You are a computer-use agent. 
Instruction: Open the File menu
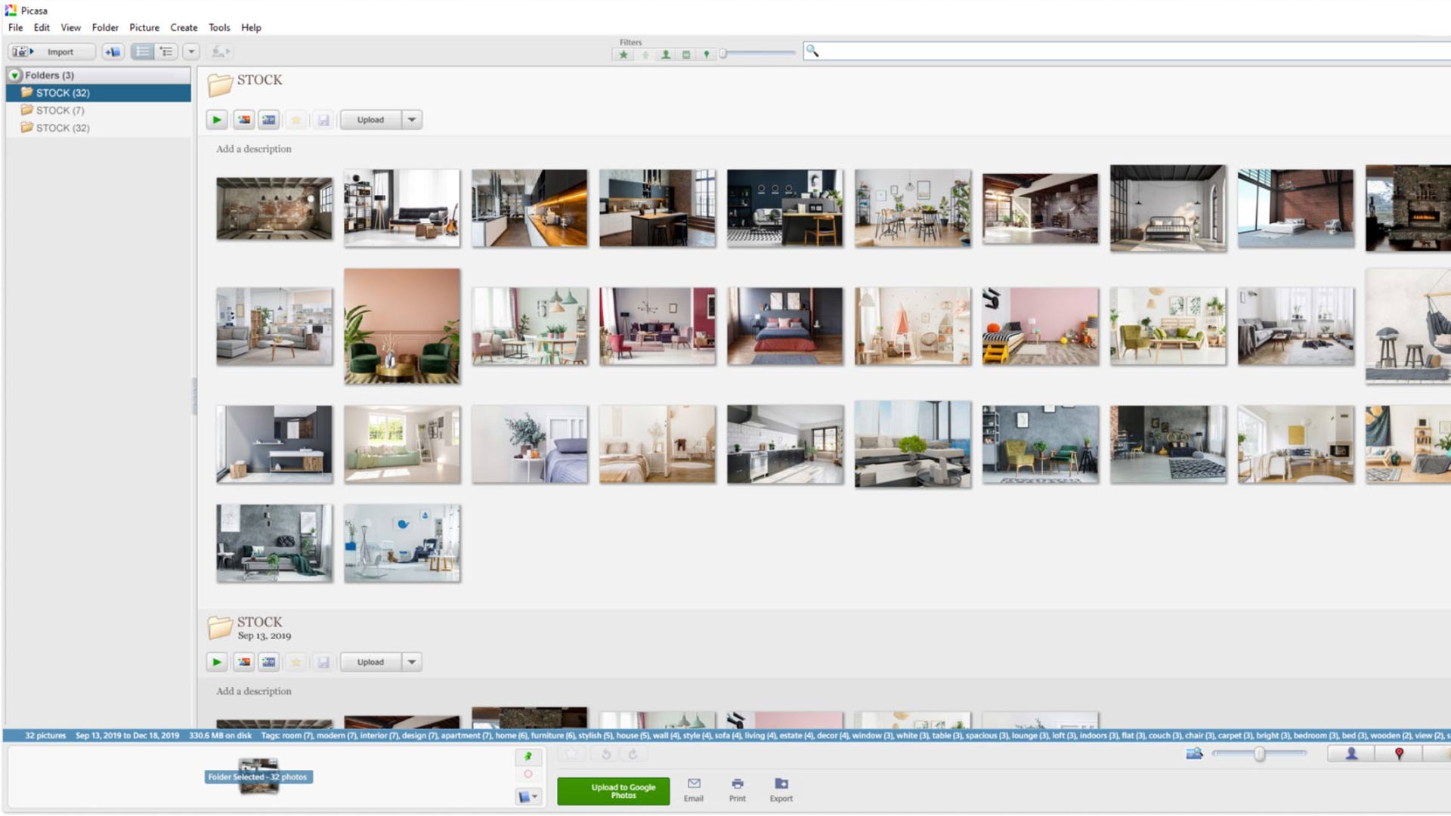click(x=15, y=27)
